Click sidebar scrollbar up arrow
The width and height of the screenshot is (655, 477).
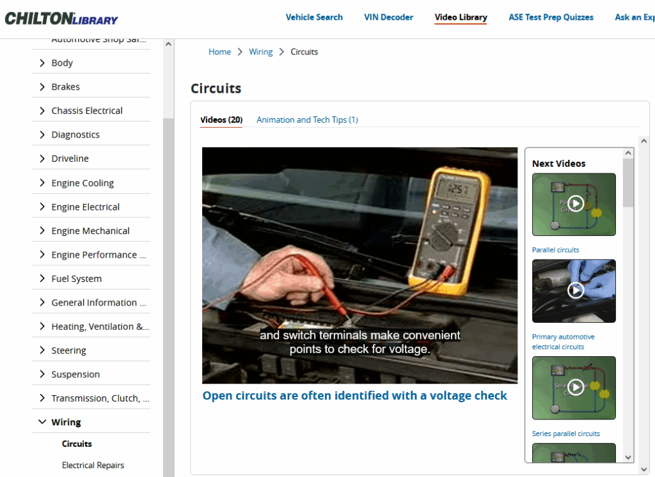click(x=168, y=44)
